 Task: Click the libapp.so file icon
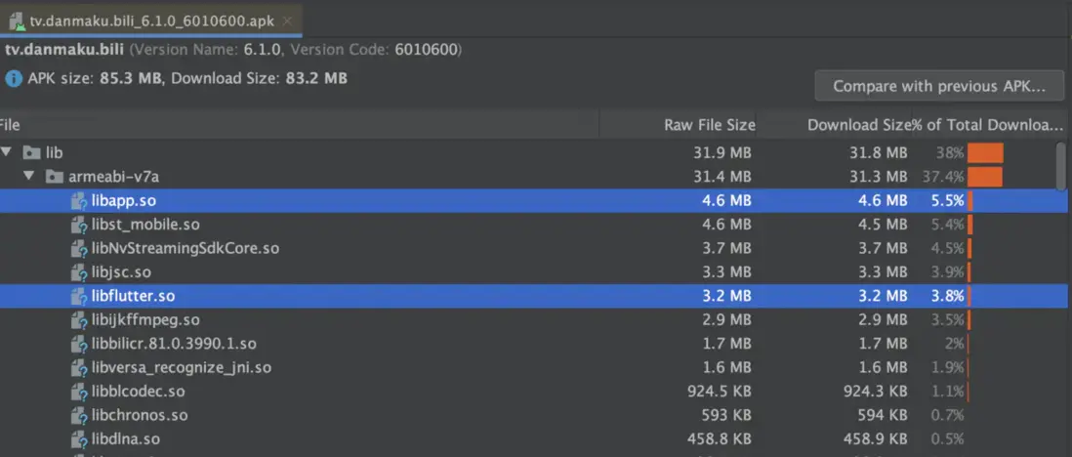79,201
